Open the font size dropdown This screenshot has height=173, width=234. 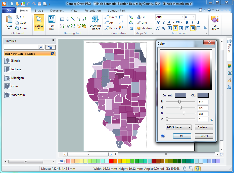point(194,17)
